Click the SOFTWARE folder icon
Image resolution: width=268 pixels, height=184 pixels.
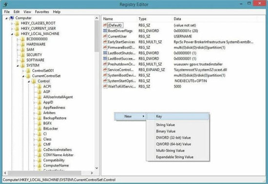pyautogui.click(x=22, y=60)
